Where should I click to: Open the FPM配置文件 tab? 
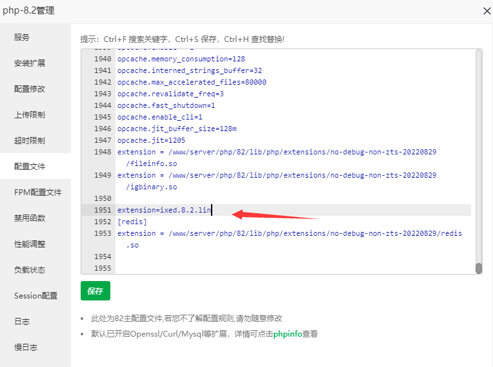(x=37, y=193)
